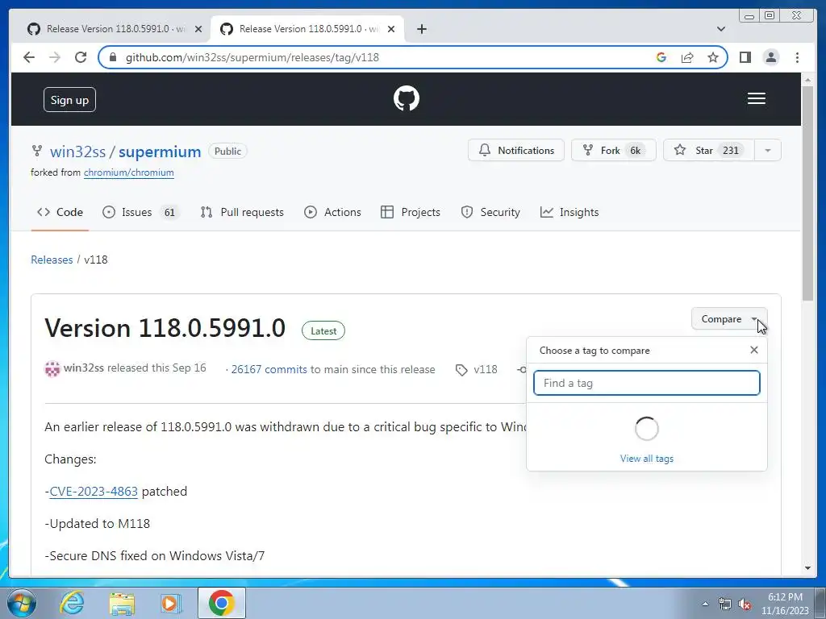Viewport: 826px width, 619px height.
Task: Open the Google search icon in address bar
Action: tap(661, 57)
